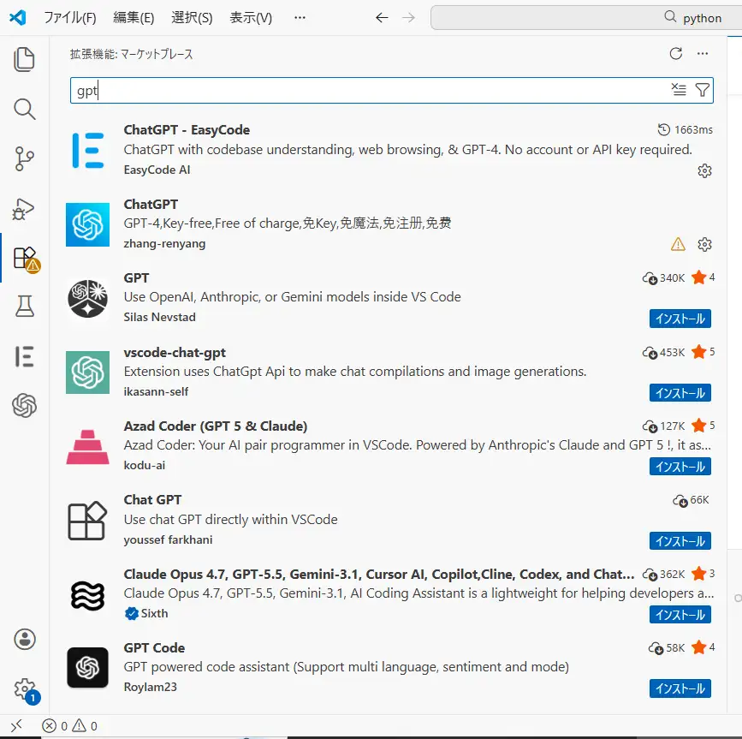Click the Sixth verified publisher name
Image resolution: width=742 pixels, height=739 pixels.
(x=154, y=613)
